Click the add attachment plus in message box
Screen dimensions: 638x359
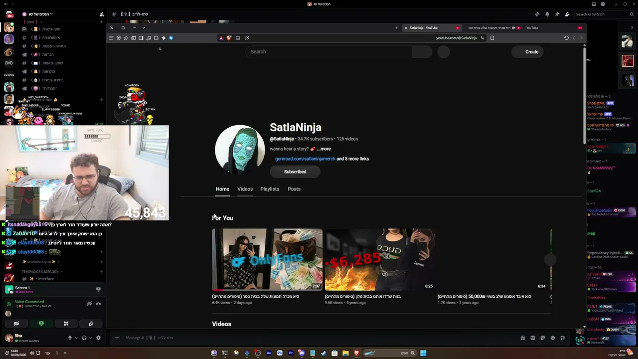click(117, 338)
